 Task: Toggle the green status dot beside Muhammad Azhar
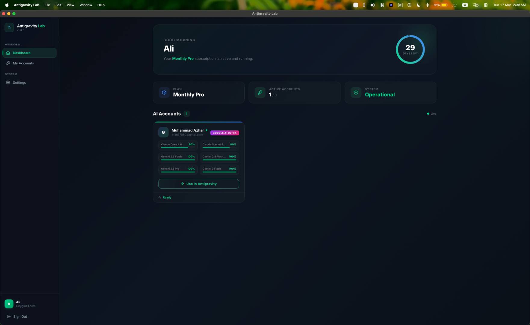tap(207, 130)
